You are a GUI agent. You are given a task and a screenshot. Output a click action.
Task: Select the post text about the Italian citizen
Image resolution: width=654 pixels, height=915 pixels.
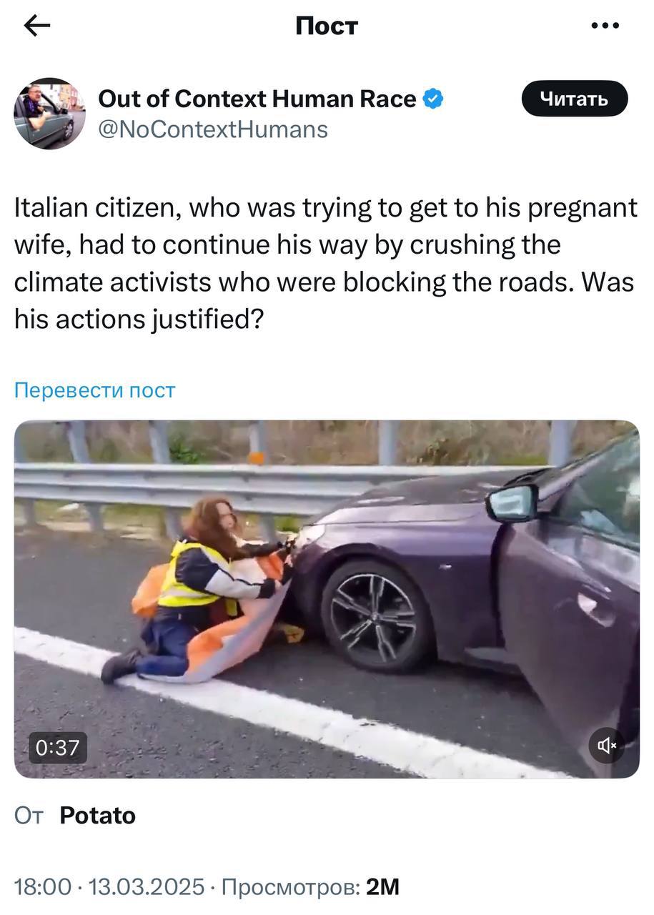pos(326,263)
